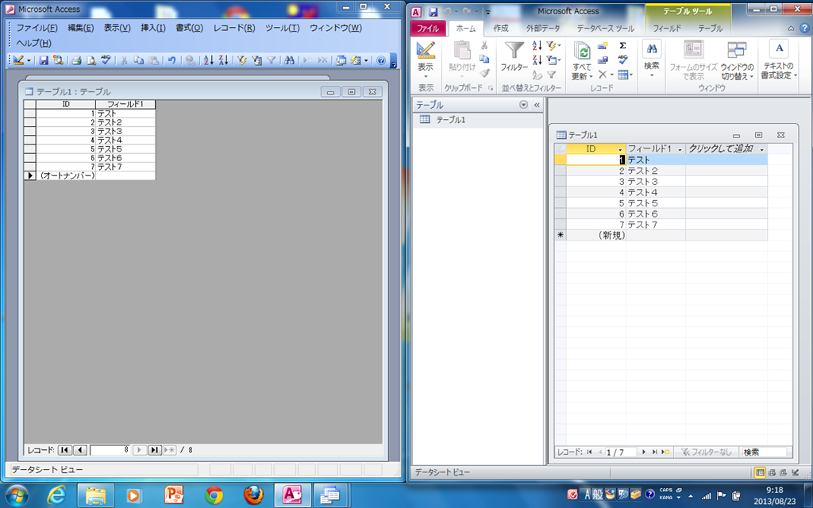Screen dimensions: 813x508
Task: Expand navigation pane テーブル category menu
Action: tap(523, 105)
